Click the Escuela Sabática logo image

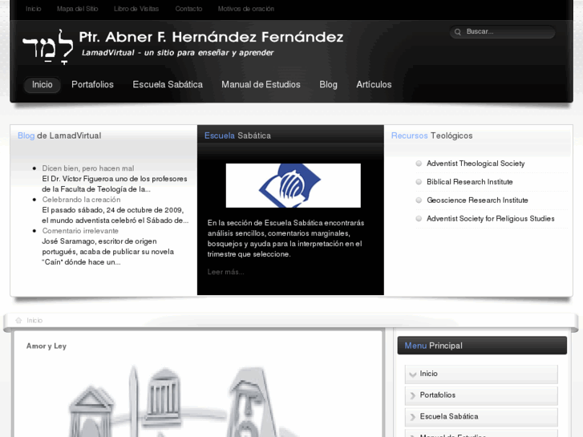pyautogui.click(x=293, y=185)
